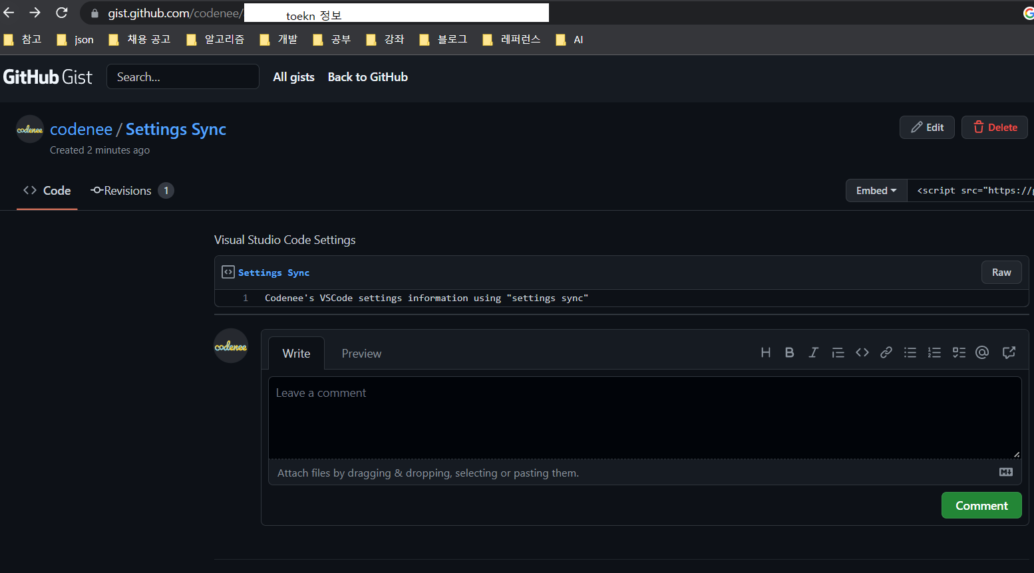Insert a task list icon
The height and width of the screenshot is (573, 1034).
tap(959, 352)
